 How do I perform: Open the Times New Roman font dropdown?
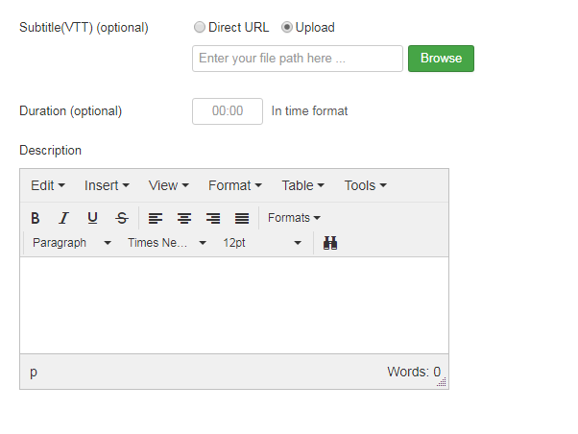tap(167, 243)
